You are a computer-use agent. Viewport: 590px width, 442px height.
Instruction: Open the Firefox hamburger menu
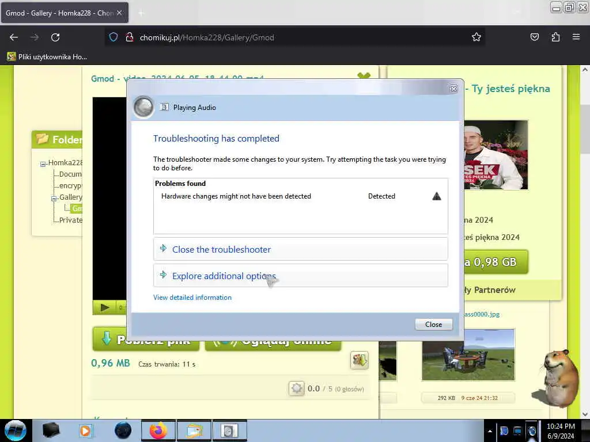576,37
